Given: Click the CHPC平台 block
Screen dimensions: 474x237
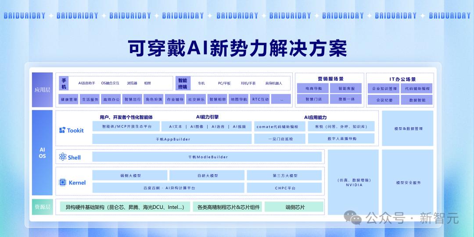Looking at the screenshot, I should tap(285, 188).
